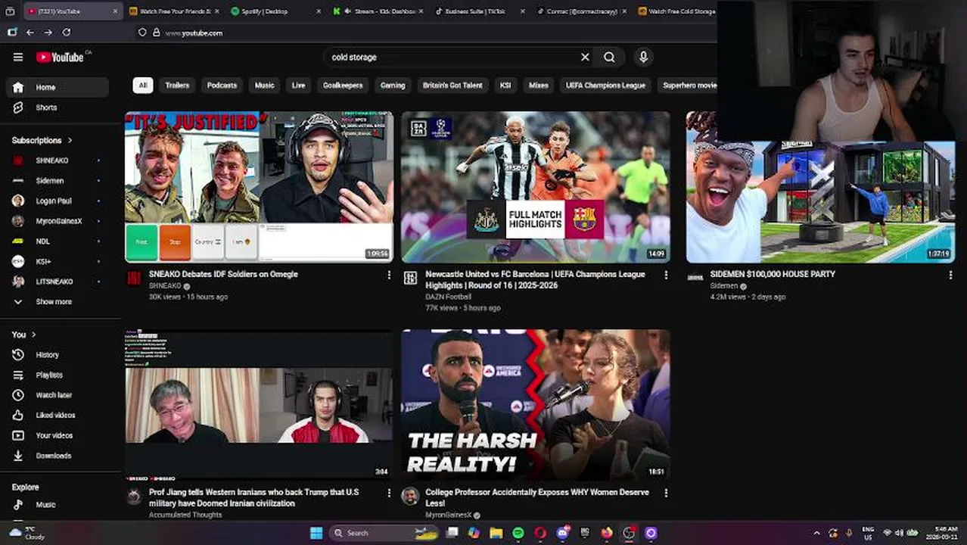This screenshot has height=545, width=967.
Task: Select the Goalkeepers filter chip
Action: coord(343,86)
